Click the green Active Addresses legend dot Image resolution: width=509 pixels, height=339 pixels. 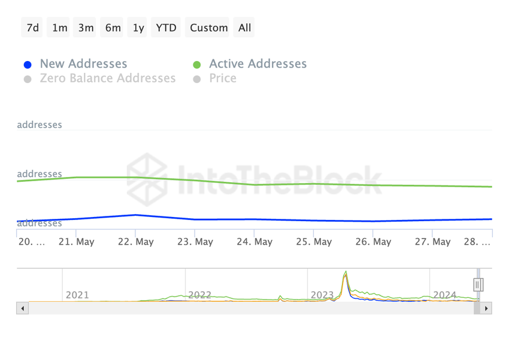[x=197, y=65]
